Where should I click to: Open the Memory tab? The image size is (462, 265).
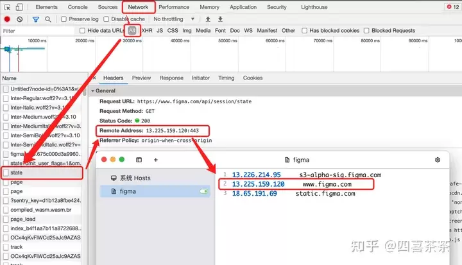coord(209,7)
